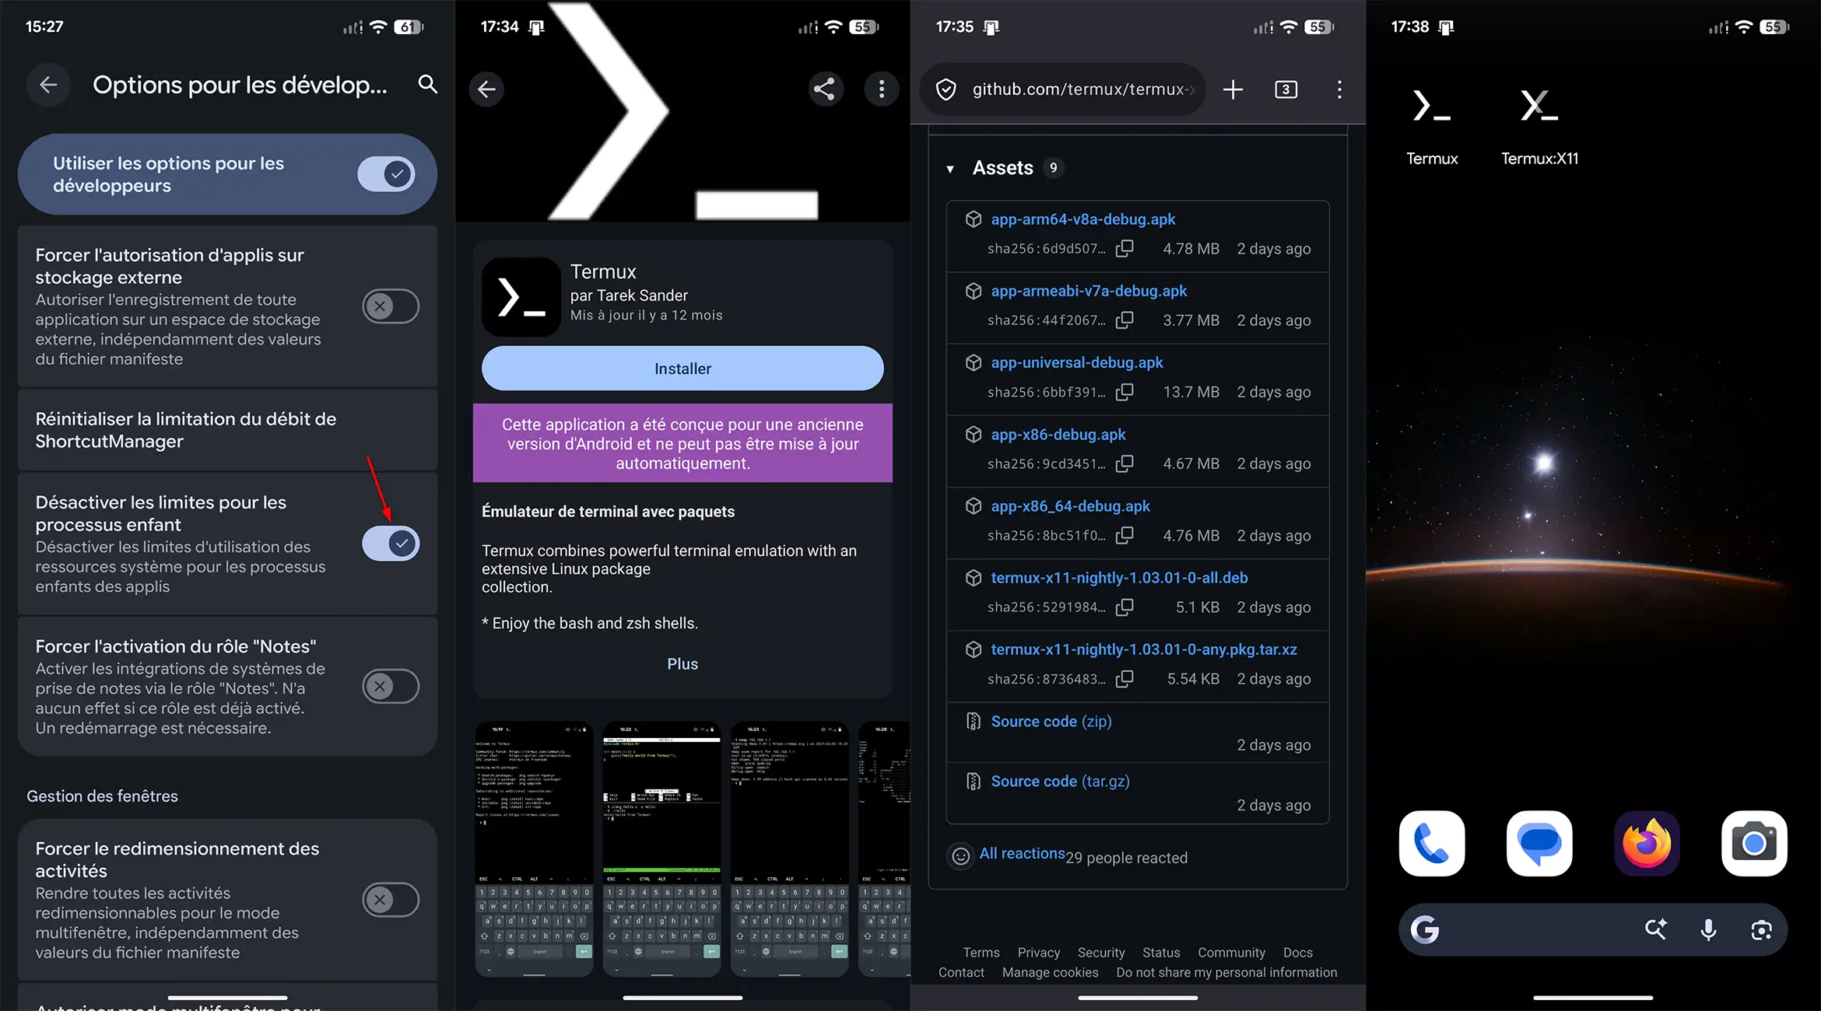This screenshot has width=1821, height=1011.
Task: Search within developer options
Action: coord(427,84)
